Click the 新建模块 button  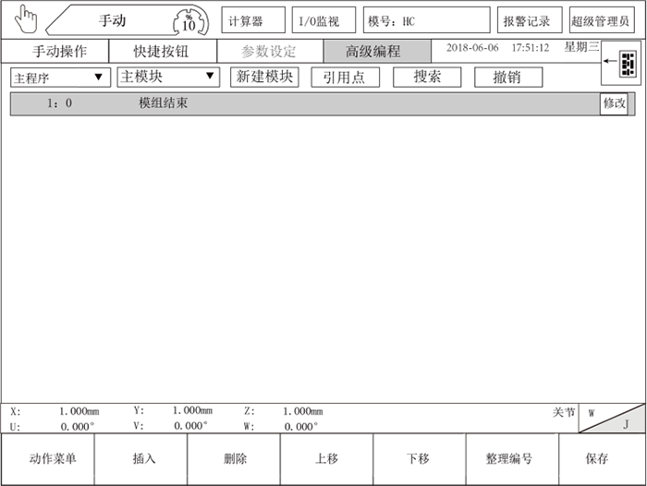265,78
